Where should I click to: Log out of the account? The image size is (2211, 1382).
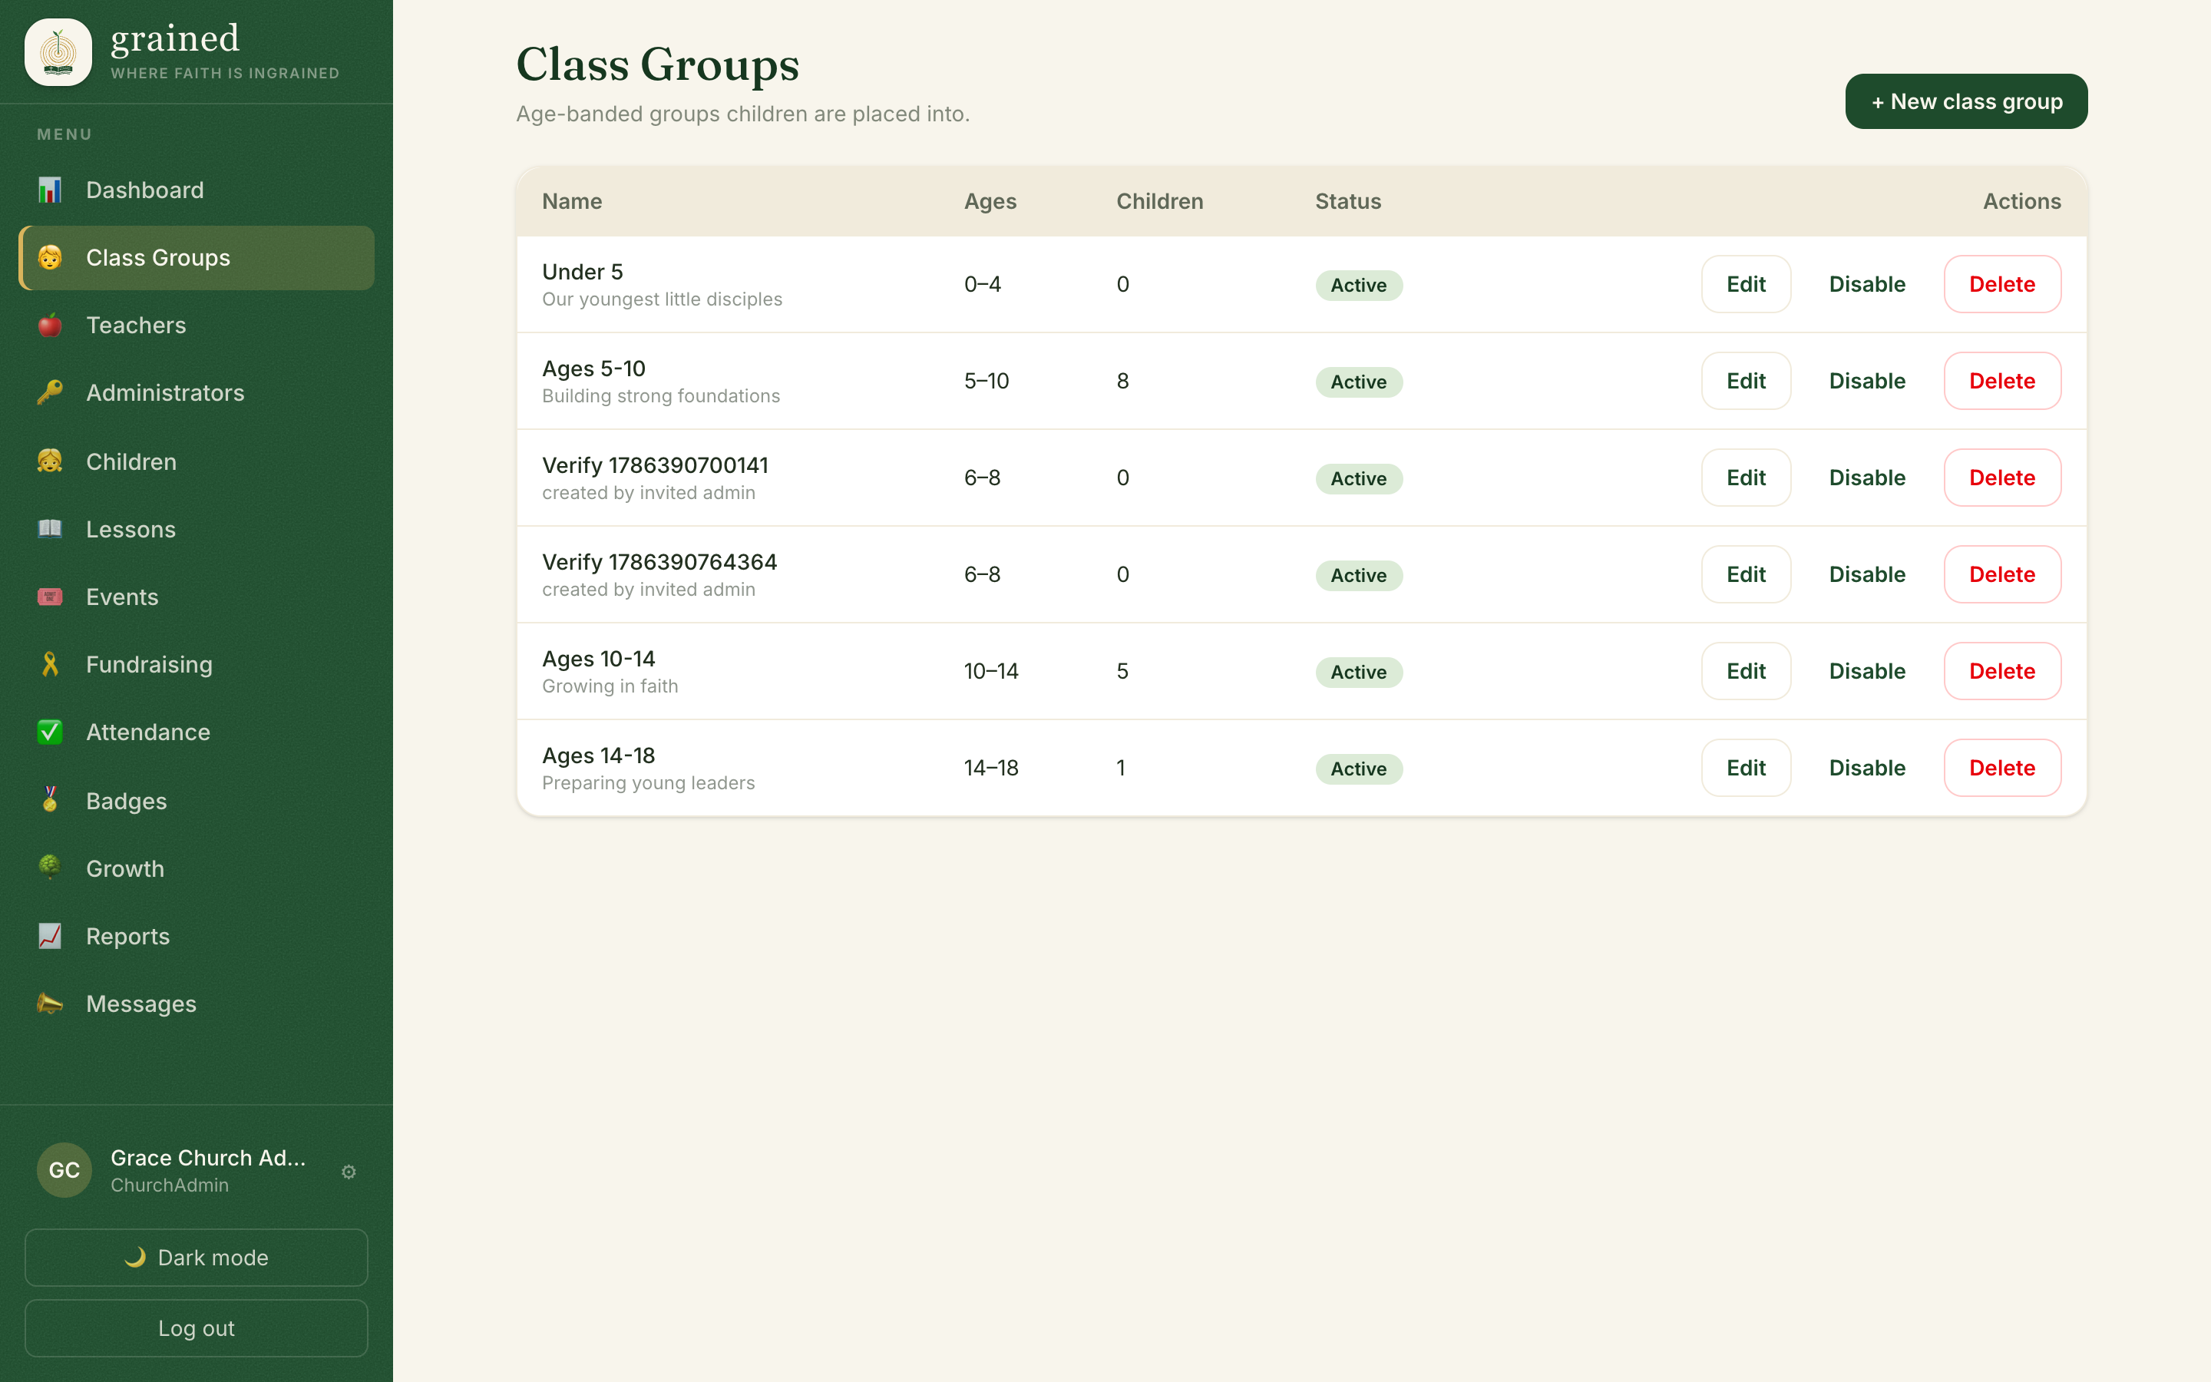pyautogui.click(x=197, y=1328)
